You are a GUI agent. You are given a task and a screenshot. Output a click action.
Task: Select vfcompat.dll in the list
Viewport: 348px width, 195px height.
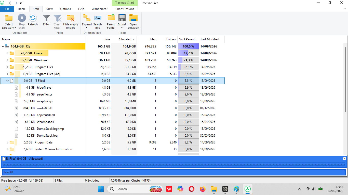coord(112,122)
